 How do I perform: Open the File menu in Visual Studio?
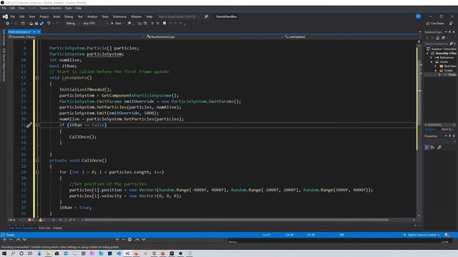(x=13, y=16)
